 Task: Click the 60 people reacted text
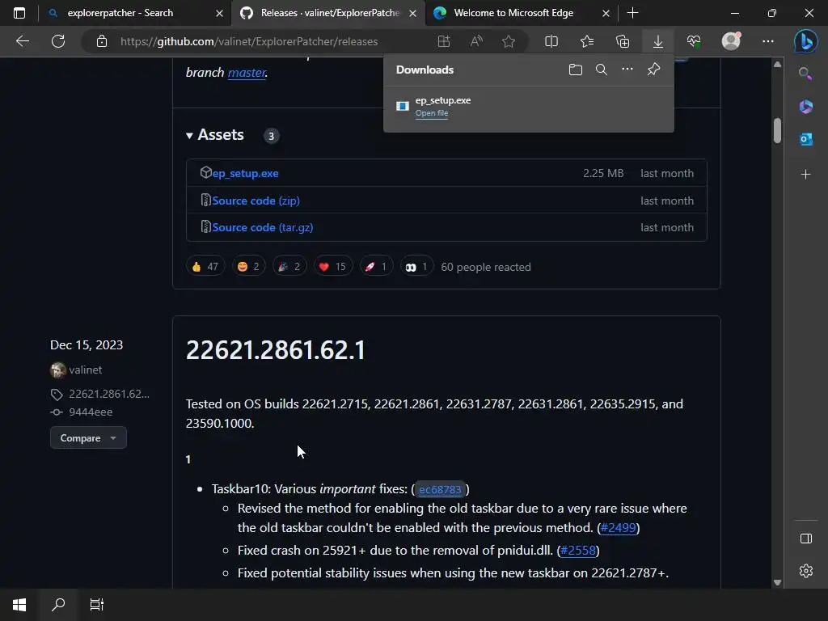[486, 267]
